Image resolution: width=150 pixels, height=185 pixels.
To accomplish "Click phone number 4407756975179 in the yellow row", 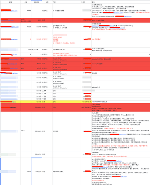I will (86, 102).
